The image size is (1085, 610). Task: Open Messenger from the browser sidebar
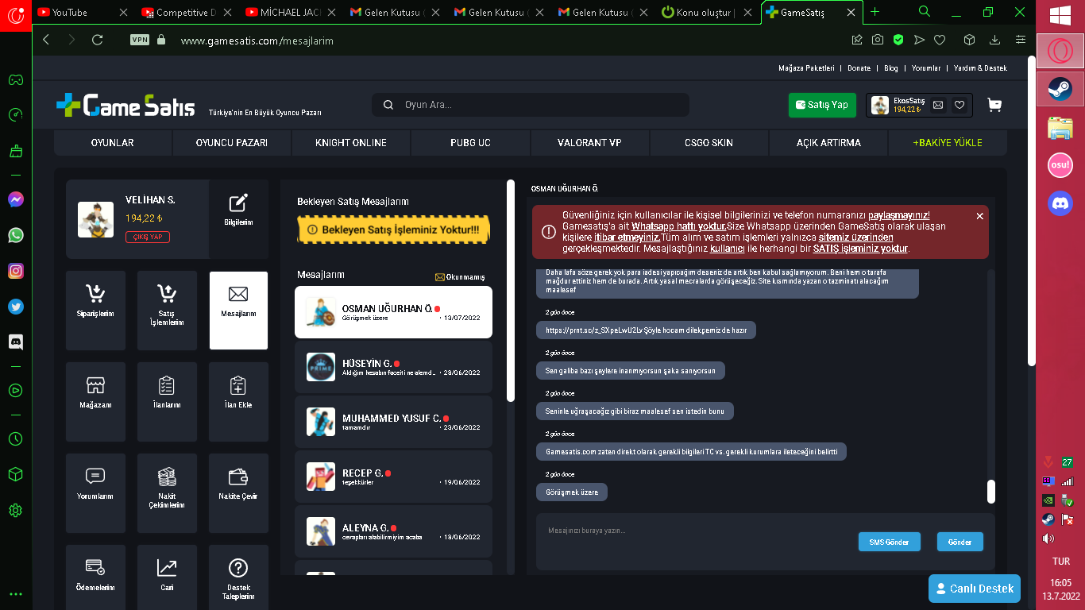15,199
